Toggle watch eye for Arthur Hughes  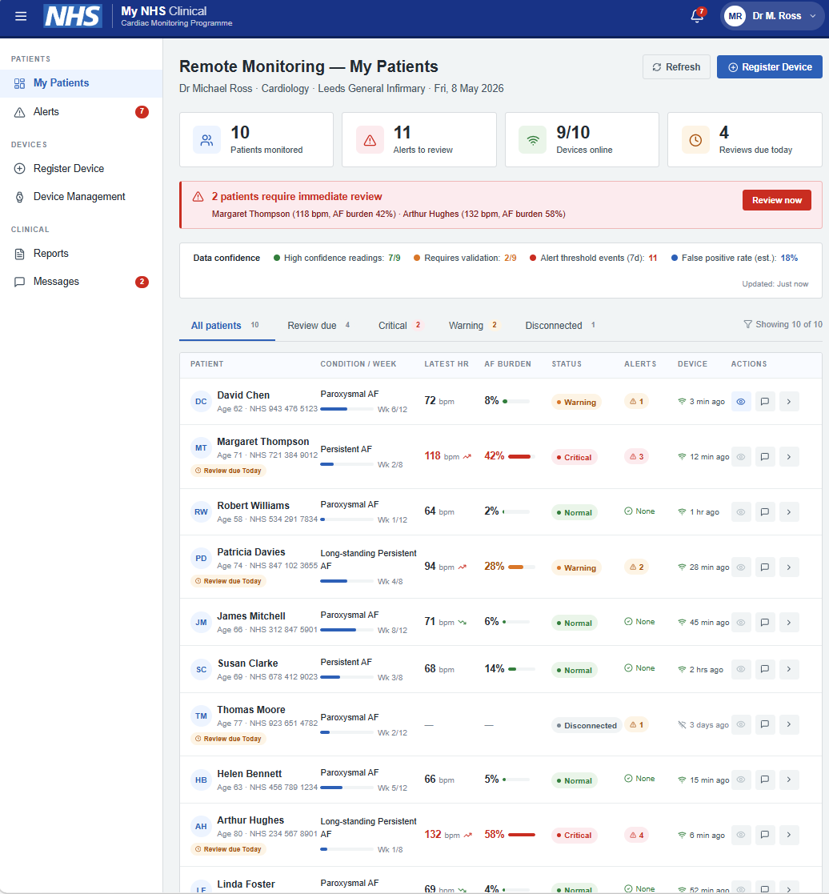(741, 835)
